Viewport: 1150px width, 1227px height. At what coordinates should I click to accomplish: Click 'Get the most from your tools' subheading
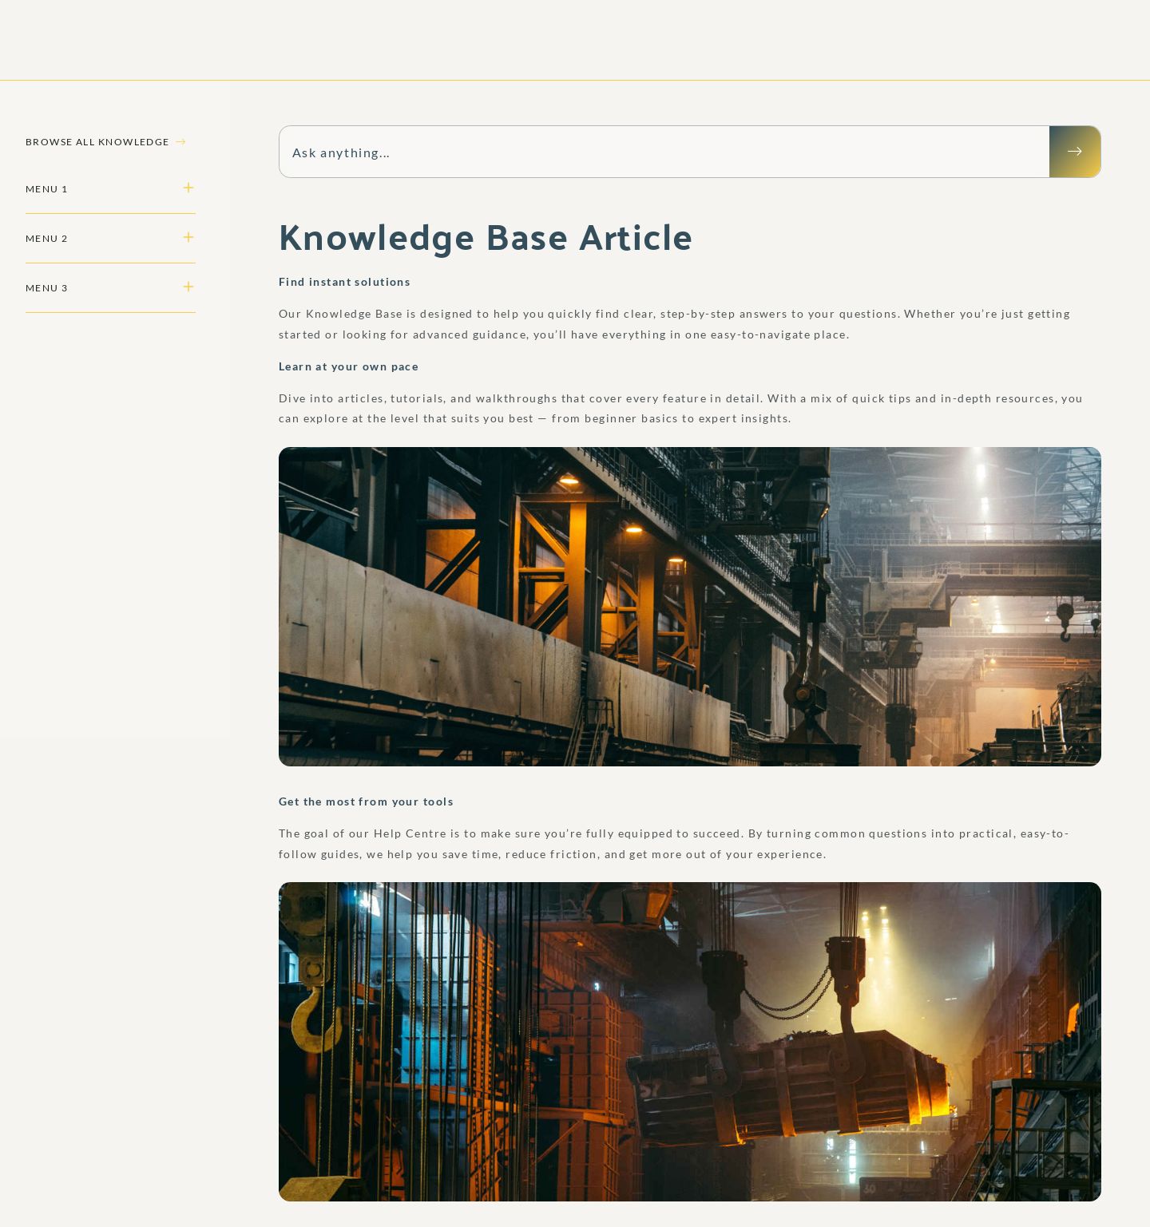(x=366, y=802)
